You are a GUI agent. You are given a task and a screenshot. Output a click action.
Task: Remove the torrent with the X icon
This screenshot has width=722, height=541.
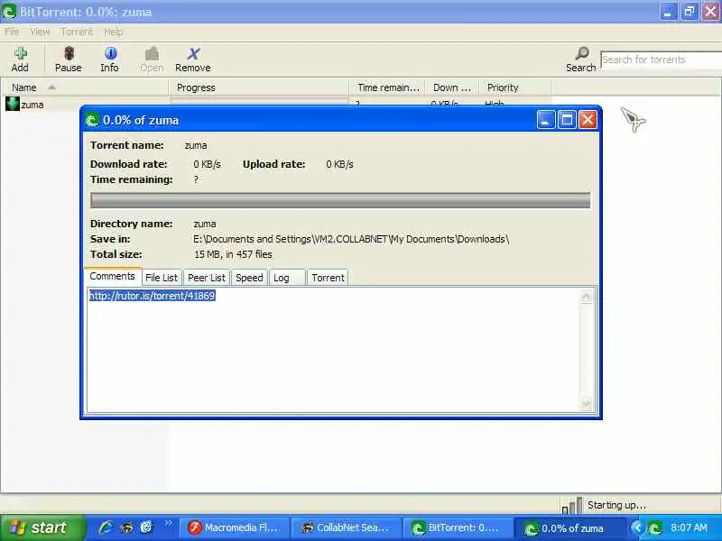pos(193,53)
